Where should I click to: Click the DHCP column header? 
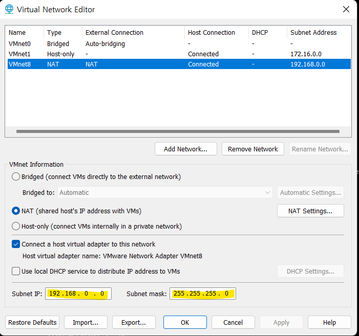tap(268, 32)
